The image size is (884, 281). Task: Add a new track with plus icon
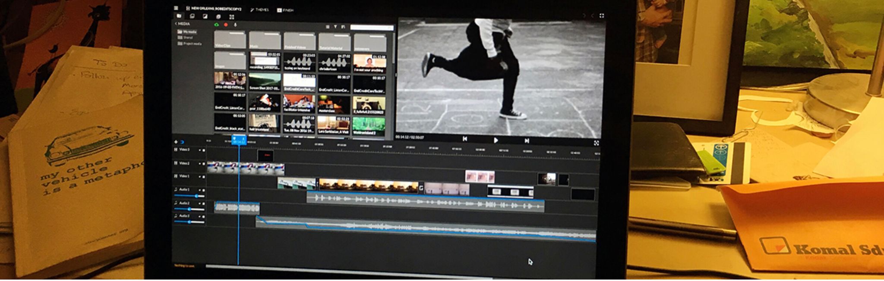click(x=176, y=142)
